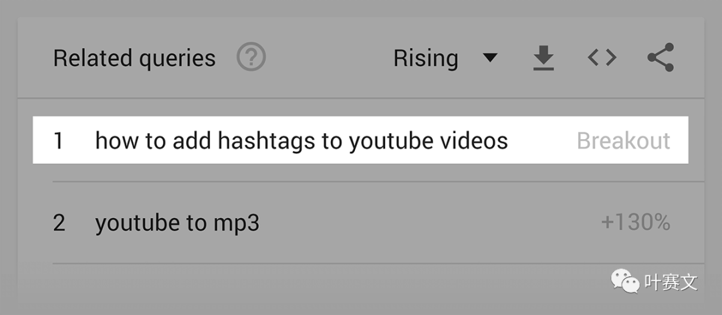Viewport: 722px width, 315px height.
Task: Download related queries data as CSV
Action: click(x=544, y=58)
